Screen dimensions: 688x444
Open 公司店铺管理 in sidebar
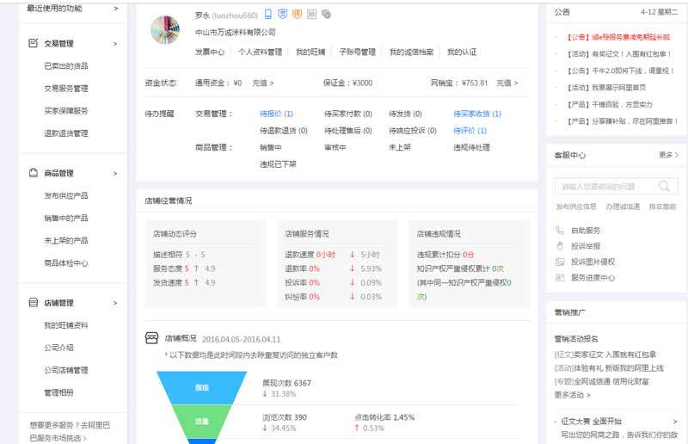[x=66, y=370]
